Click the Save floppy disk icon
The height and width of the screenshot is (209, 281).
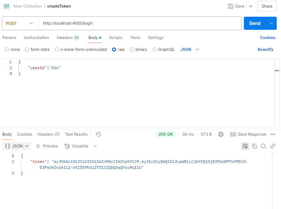[231, 6]
